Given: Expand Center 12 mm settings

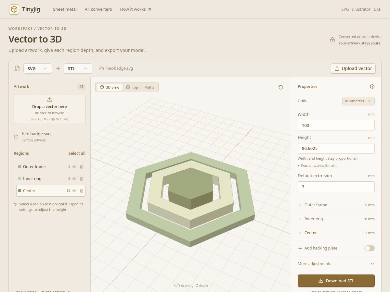Looking at the screenshot, I should pyautogui.click(x=336, y=233).
